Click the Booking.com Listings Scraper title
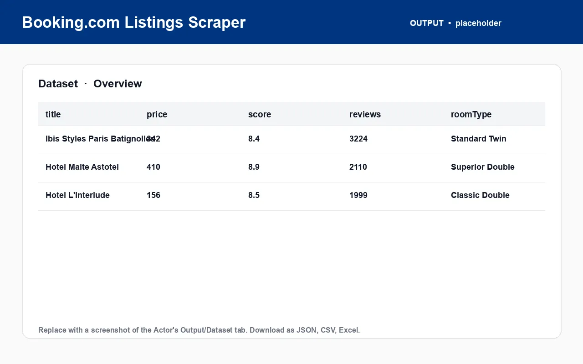The height and width of the screenshot is (364, 583). [x=133, y=22]
